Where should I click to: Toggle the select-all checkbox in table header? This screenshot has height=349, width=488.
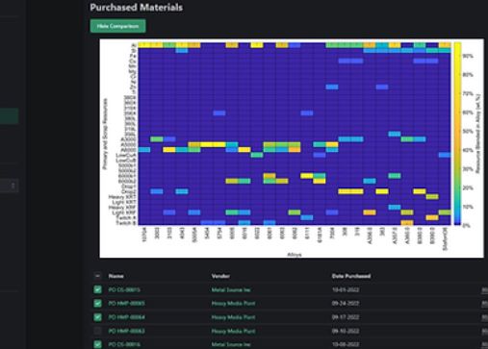pyautogui.click(x=98, y=276)
